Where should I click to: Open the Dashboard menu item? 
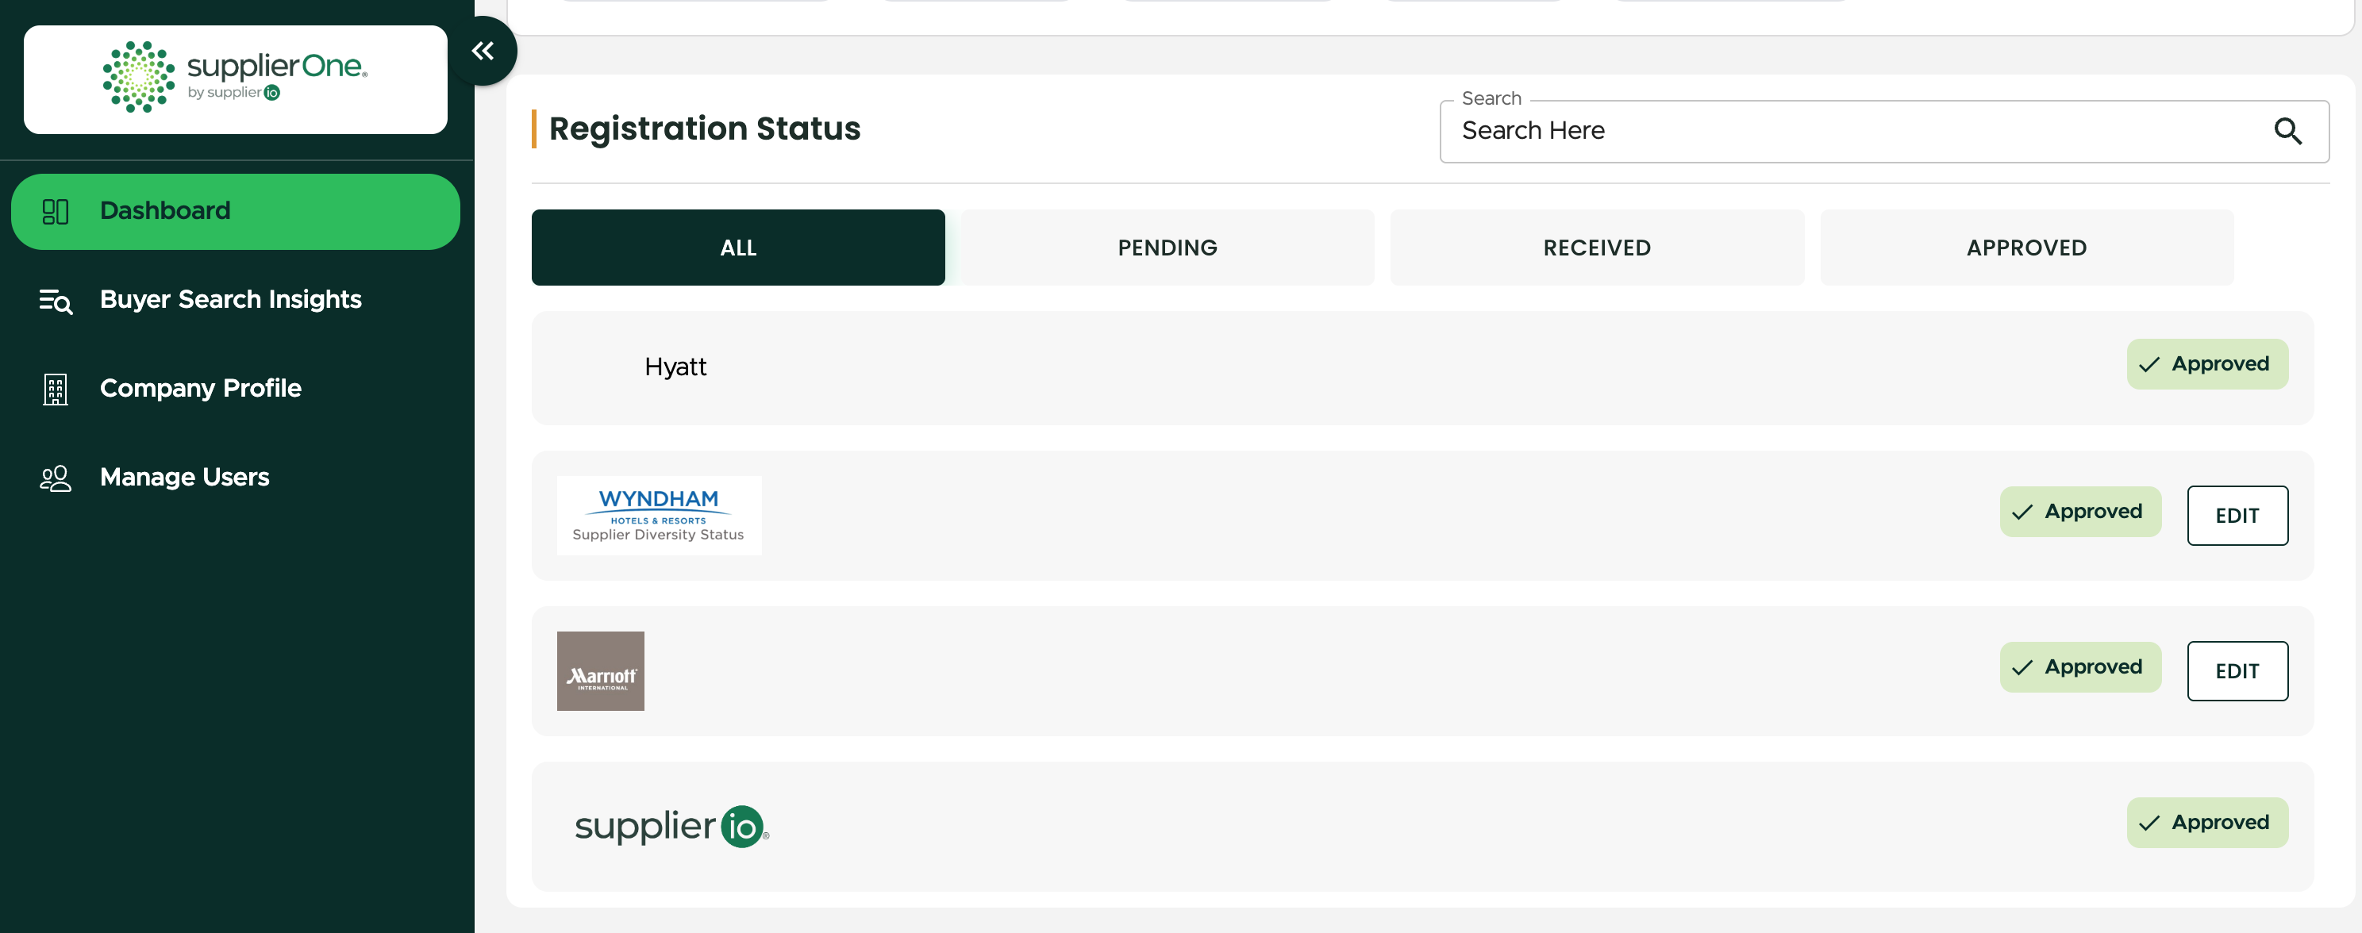[x=236, y=212]
